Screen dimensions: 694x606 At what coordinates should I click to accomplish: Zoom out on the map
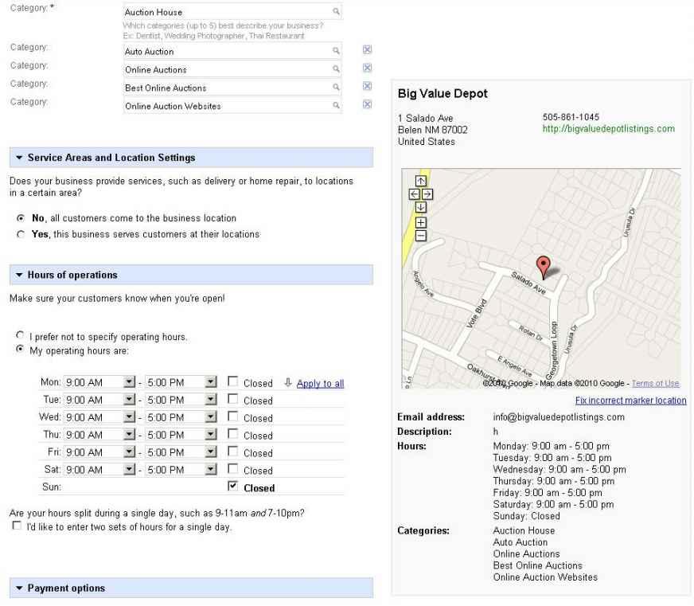coord(421,234)
